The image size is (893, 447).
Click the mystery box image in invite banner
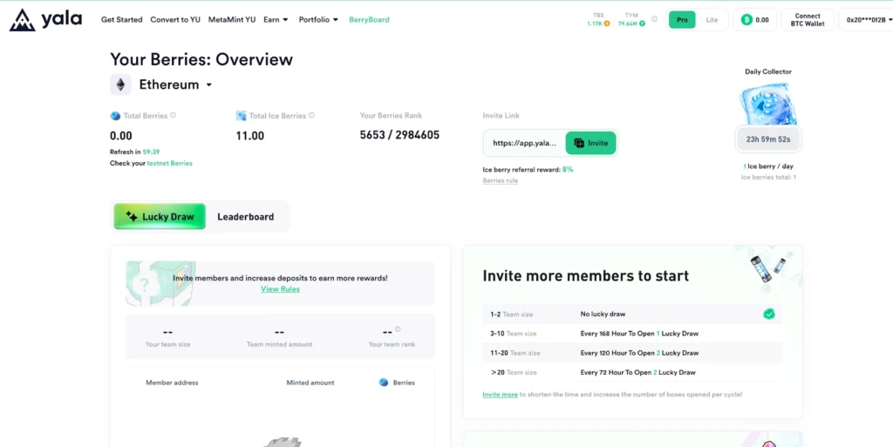[160, 283]
